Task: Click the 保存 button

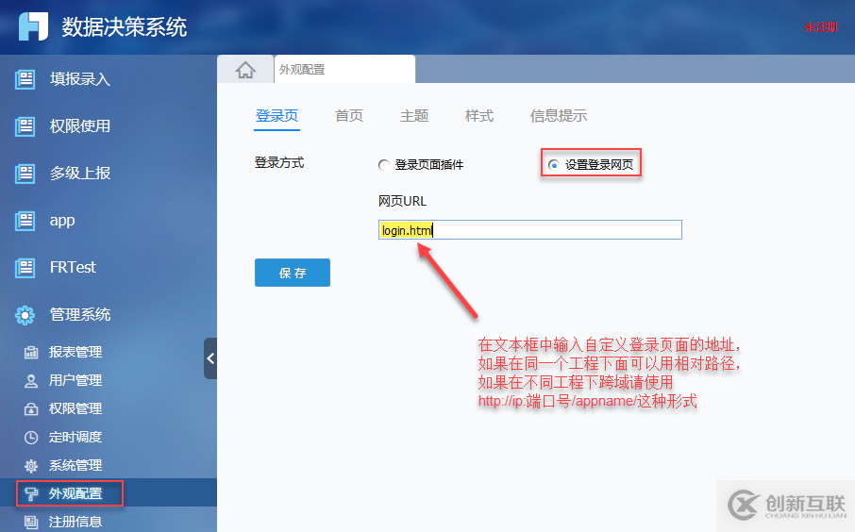Action: pos(293,273)
